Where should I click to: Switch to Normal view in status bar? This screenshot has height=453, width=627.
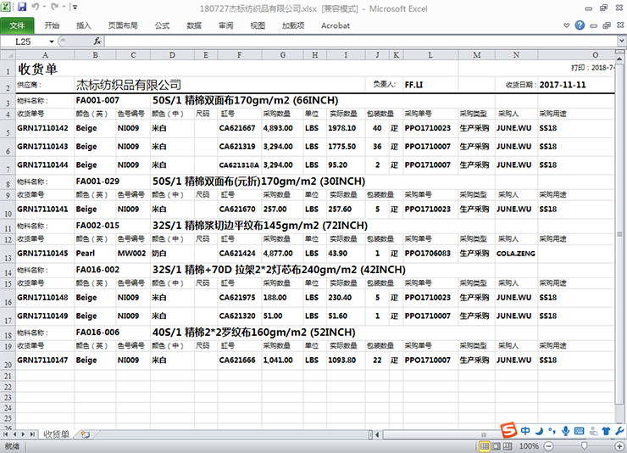pyautogui.click(x=485, y=446)
